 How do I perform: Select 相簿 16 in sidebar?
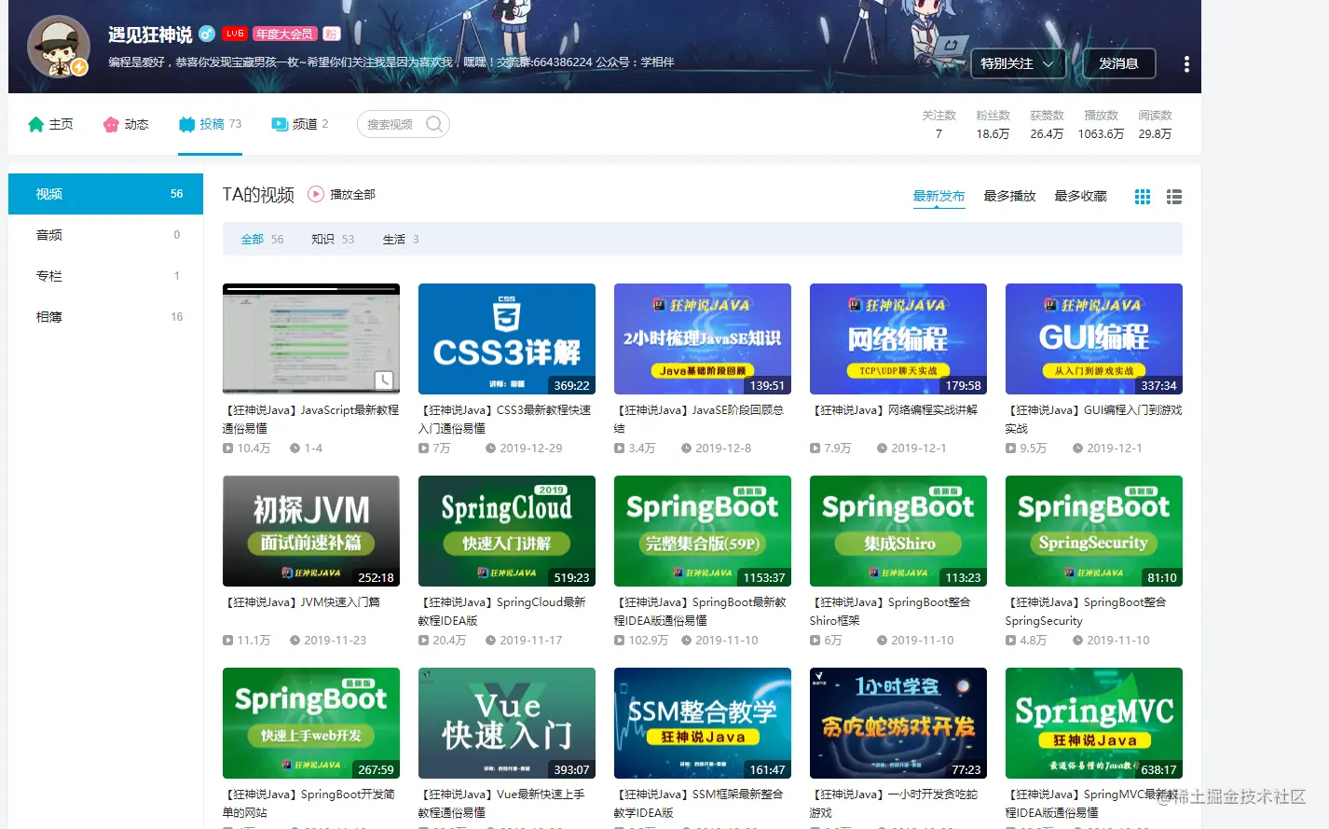(x=105, y=317)
